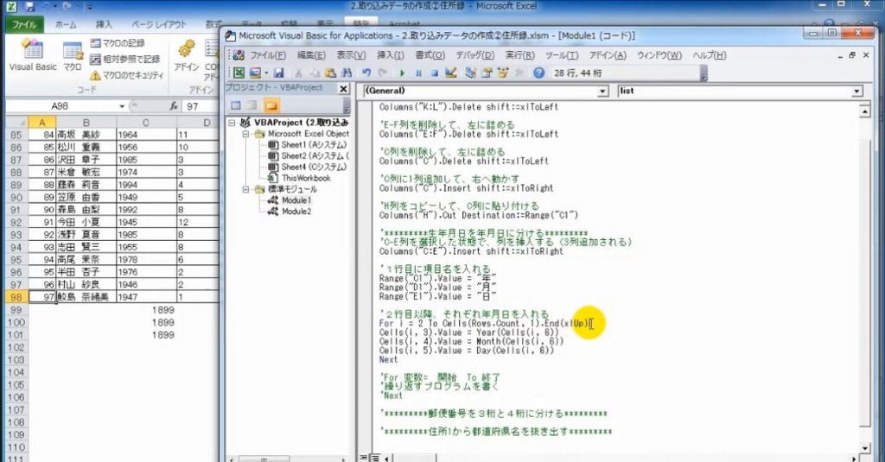Switch to the ホーム tab in Excel
885x462 pixels.
(x=66, y=25)
